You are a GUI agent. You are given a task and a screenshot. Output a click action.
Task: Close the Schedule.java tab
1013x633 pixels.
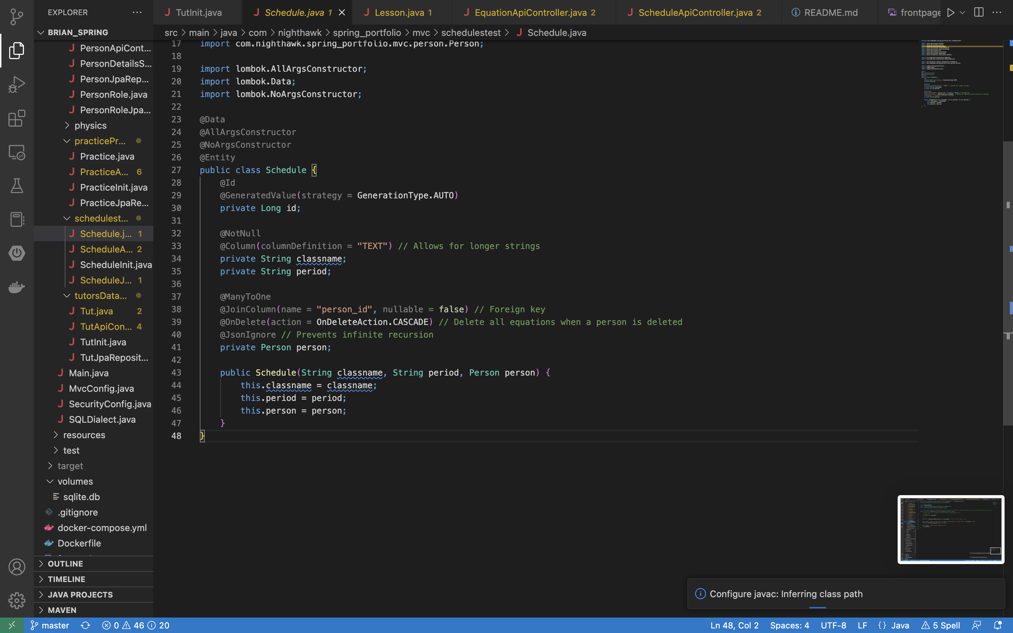pyautogui.click(x=342, y=13)
